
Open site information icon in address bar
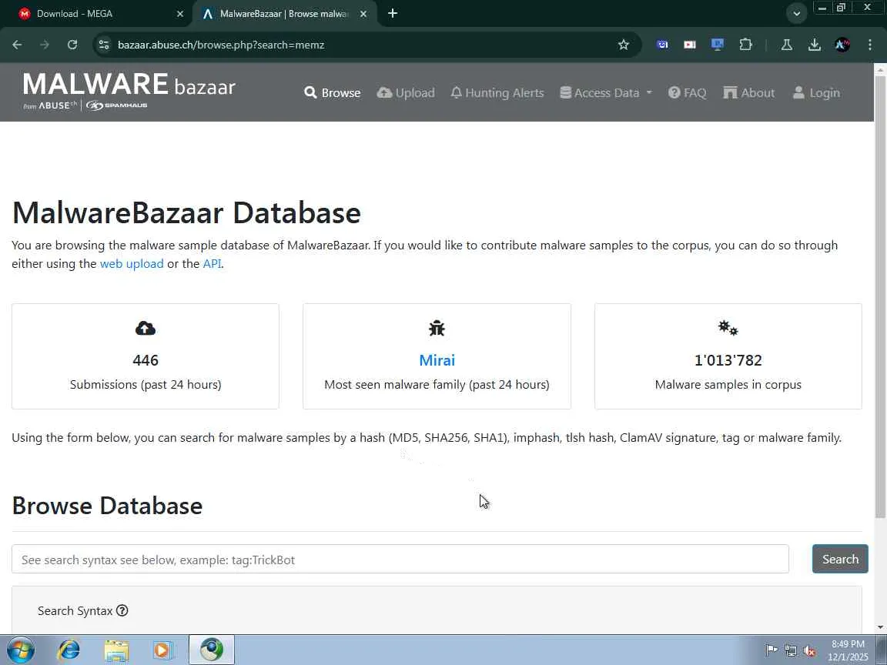(103, 45)
